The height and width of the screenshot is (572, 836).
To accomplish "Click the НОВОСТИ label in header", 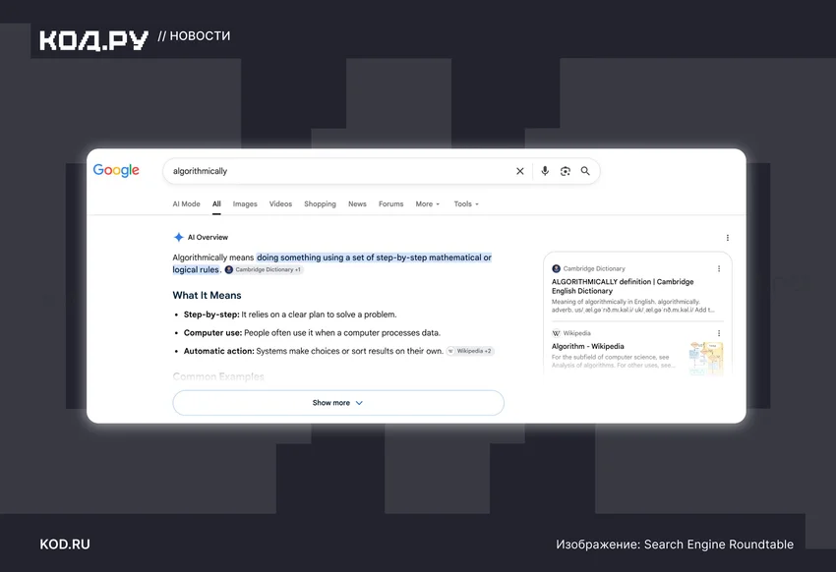I will click(x=200, y=36).
